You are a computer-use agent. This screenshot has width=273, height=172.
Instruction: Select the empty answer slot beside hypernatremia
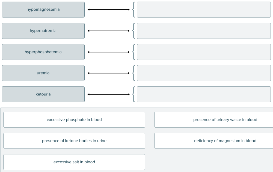click(204, 31)
